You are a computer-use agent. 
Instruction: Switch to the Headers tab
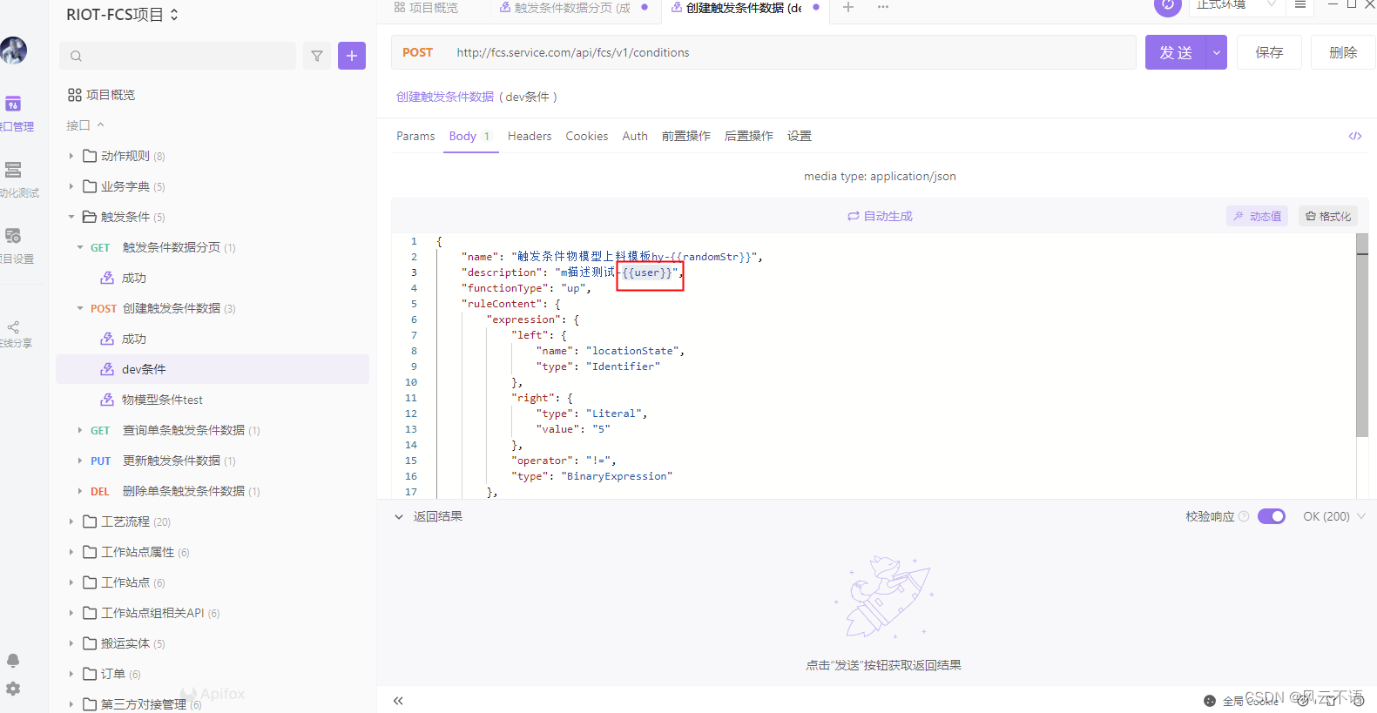530,136
